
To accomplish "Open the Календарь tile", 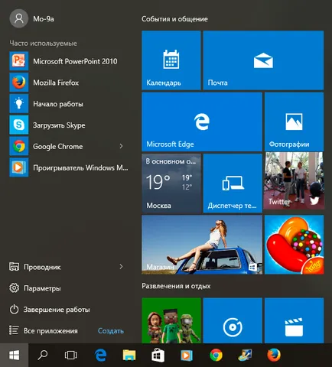I will 171,60.
